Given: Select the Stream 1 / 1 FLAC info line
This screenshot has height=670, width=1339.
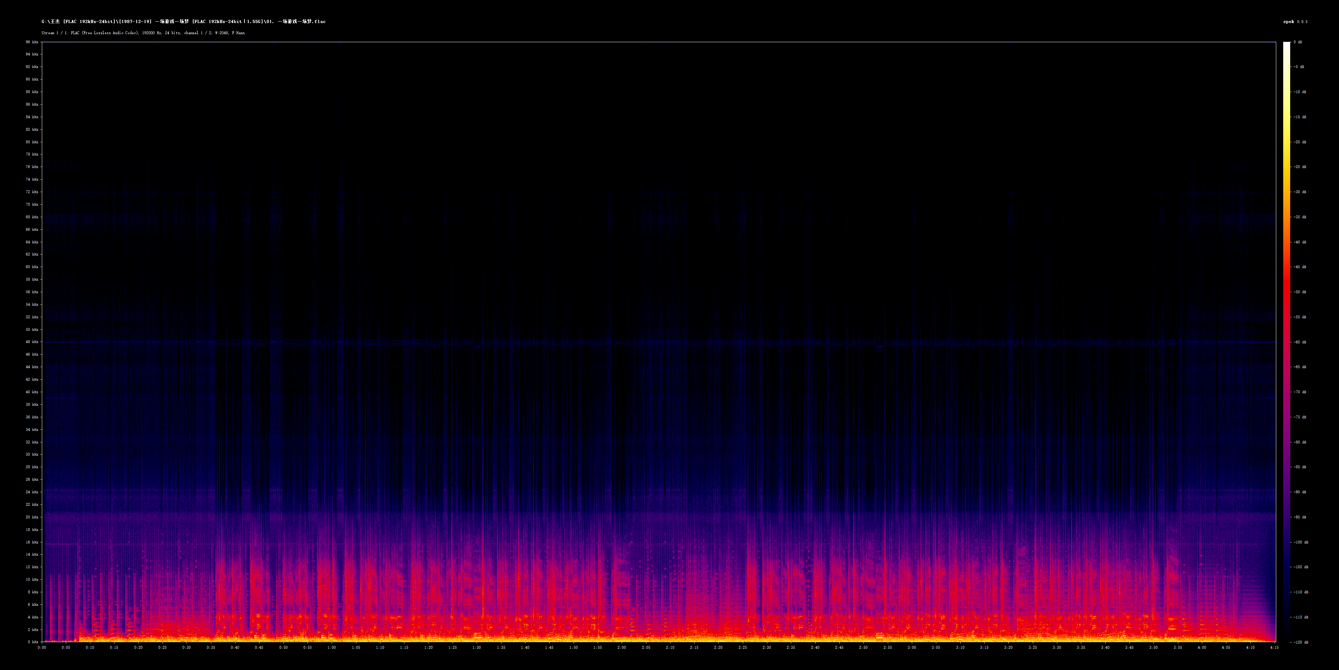Looking at the screenshot, I should coord(143,33).
